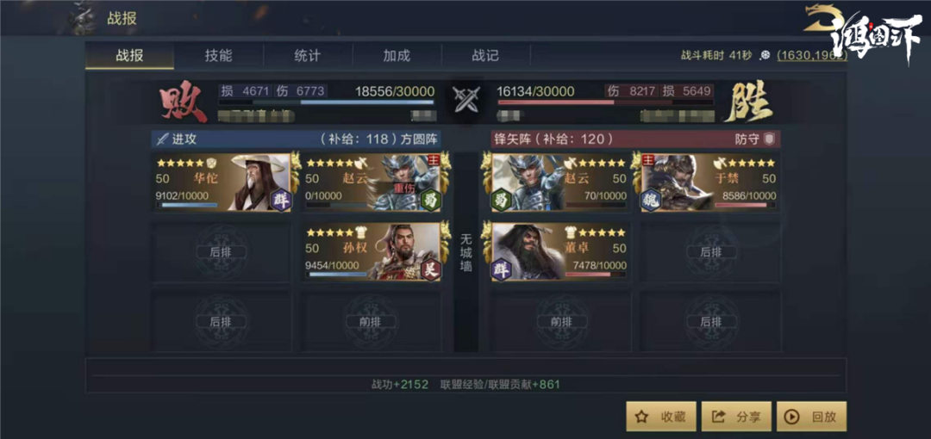Click the shield icon beside 防守
This screenshot has width=931, height=439.
coord(770,139)
